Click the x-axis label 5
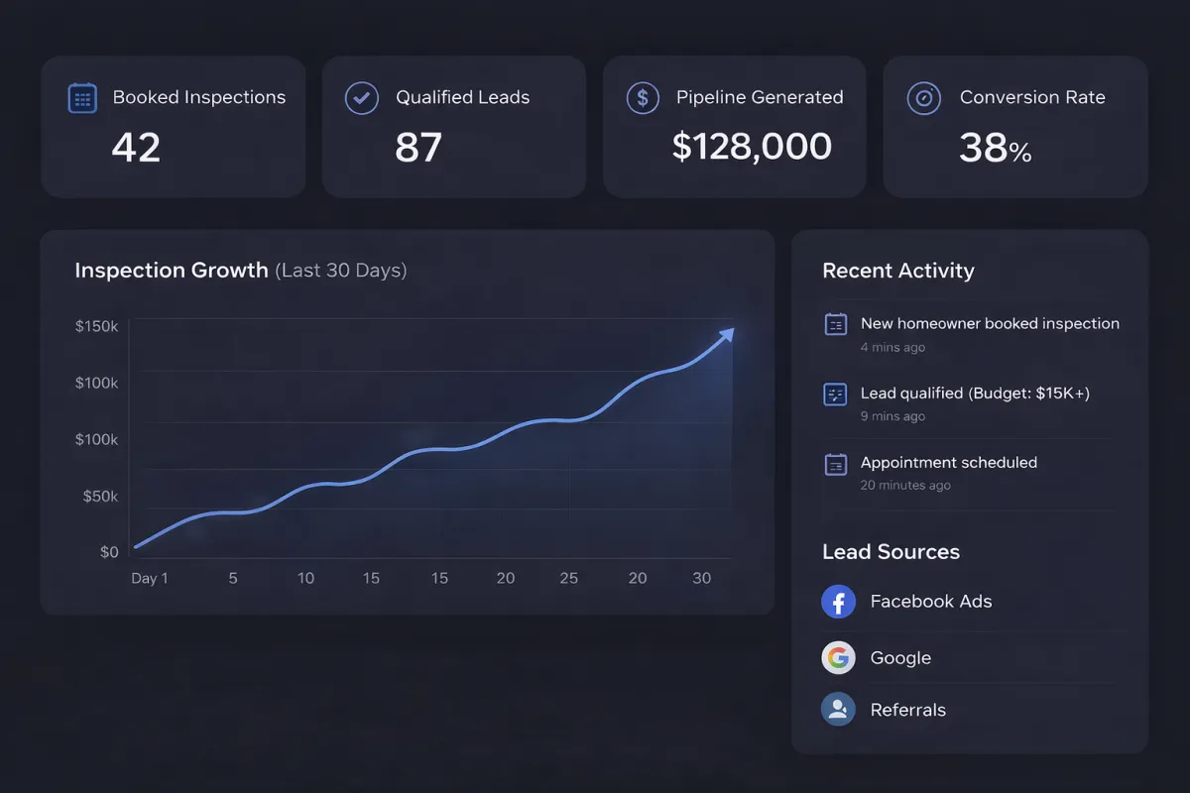1190x793 pixels. pos(233,578)
